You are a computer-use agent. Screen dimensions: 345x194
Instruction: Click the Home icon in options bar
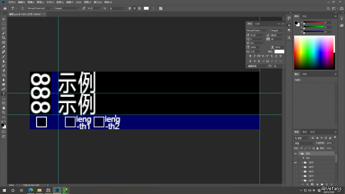(5, 8)
